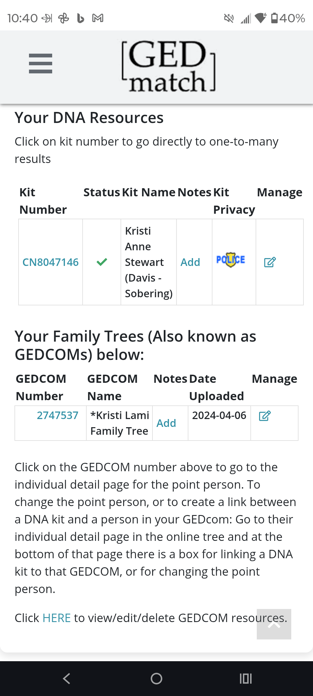Image resolution: width=313 pixels, height=696 pixels.
Task: Tap the Wi-Fi status icon
Action: [x=261, y=18]
